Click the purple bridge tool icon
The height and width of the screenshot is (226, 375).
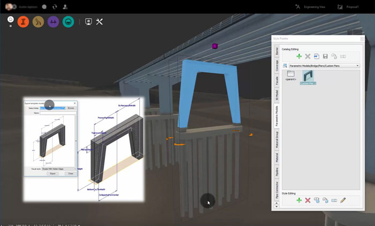pos(53,21)
